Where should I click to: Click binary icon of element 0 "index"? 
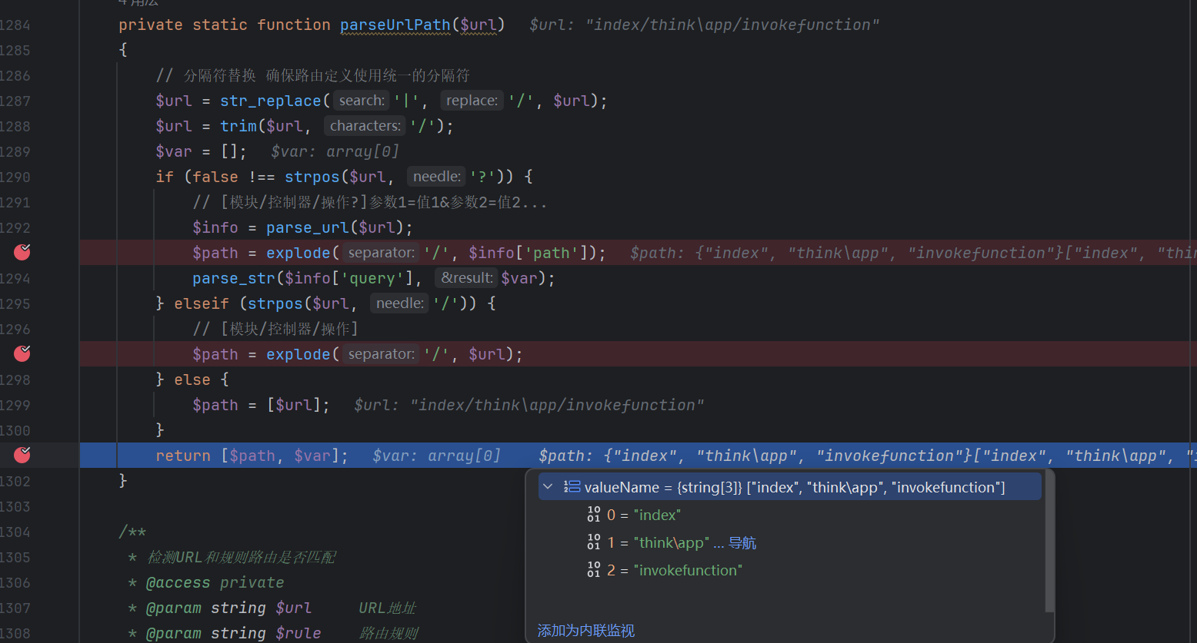point(593,515)
